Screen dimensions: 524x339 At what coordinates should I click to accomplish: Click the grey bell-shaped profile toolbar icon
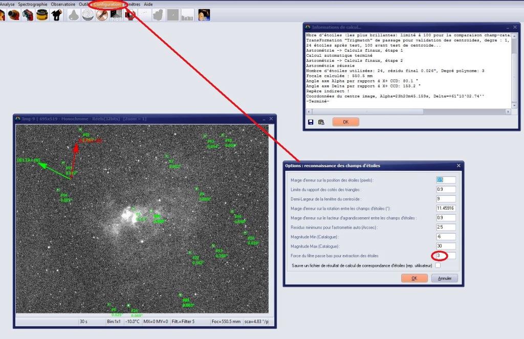pyautogui.click(x=73, y=15)
